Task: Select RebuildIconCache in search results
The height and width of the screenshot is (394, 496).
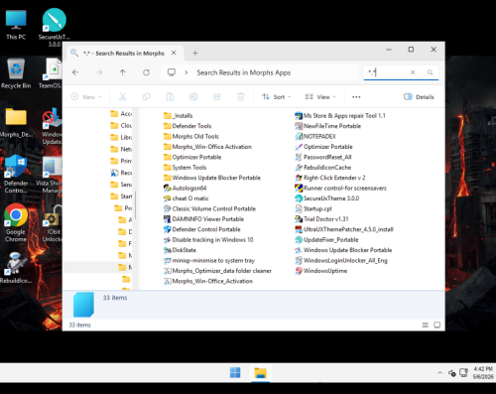Action: [323, 168]
